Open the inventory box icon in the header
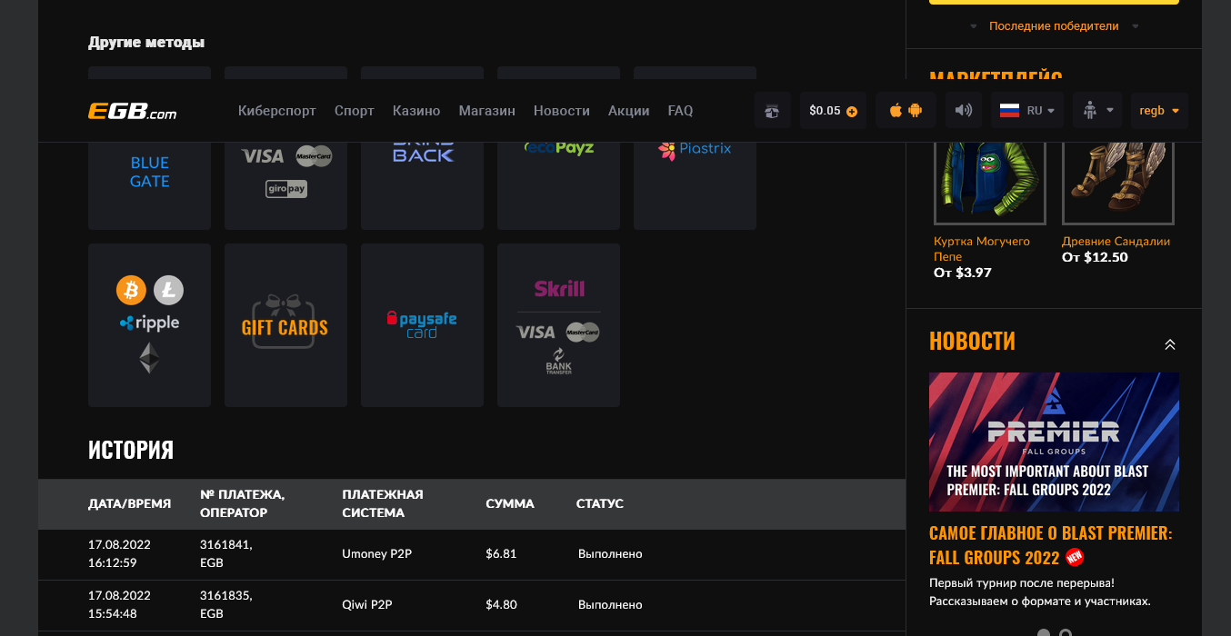The image size is (1231, 636). (772, 111)
